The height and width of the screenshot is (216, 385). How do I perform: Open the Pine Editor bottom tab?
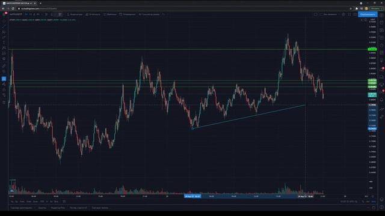pos(58,208)
